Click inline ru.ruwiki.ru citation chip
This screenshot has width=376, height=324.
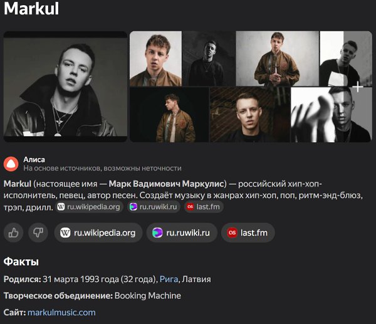(x=154, y=207)
